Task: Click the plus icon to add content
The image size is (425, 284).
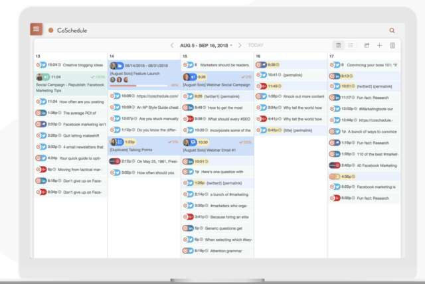Action: coord(379,46)
